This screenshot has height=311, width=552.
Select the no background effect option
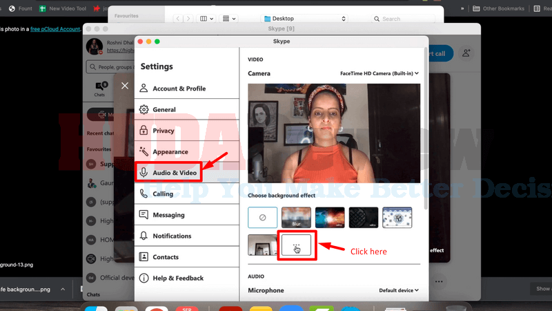(263, 218)
